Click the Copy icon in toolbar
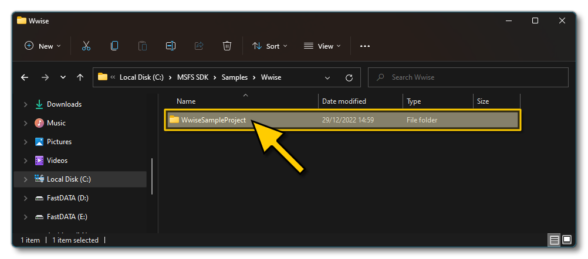Screen dimensions: 588x259 [x=114, y=46]
